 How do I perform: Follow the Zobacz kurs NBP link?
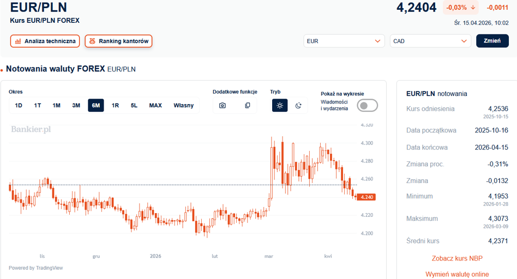pyautogui.click(x=457, y=258)
